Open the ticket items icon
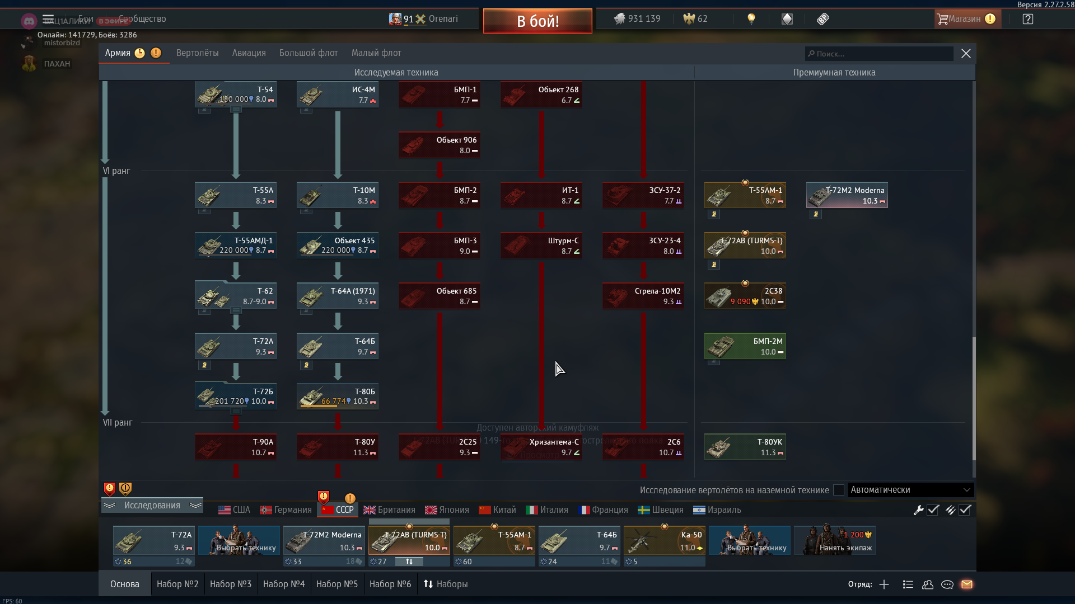 [x=822, y=19]
